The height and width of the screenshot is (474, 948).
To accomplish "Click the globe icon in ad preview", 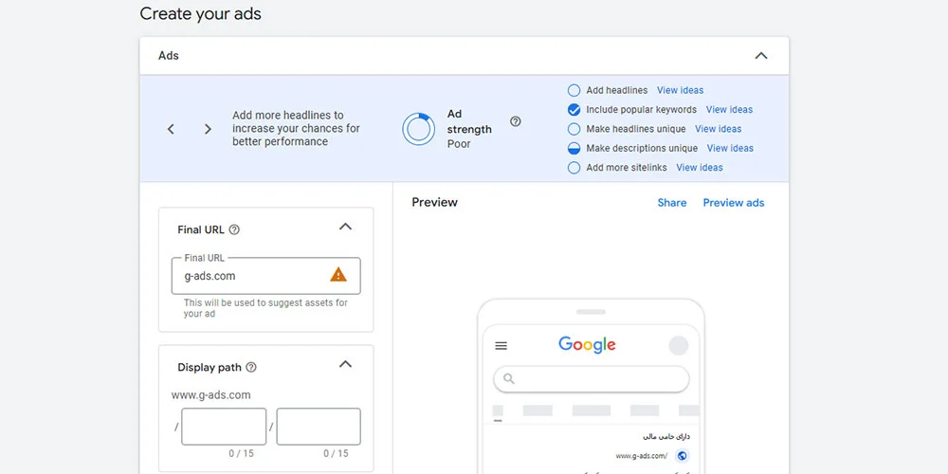I will click(682, 456).
